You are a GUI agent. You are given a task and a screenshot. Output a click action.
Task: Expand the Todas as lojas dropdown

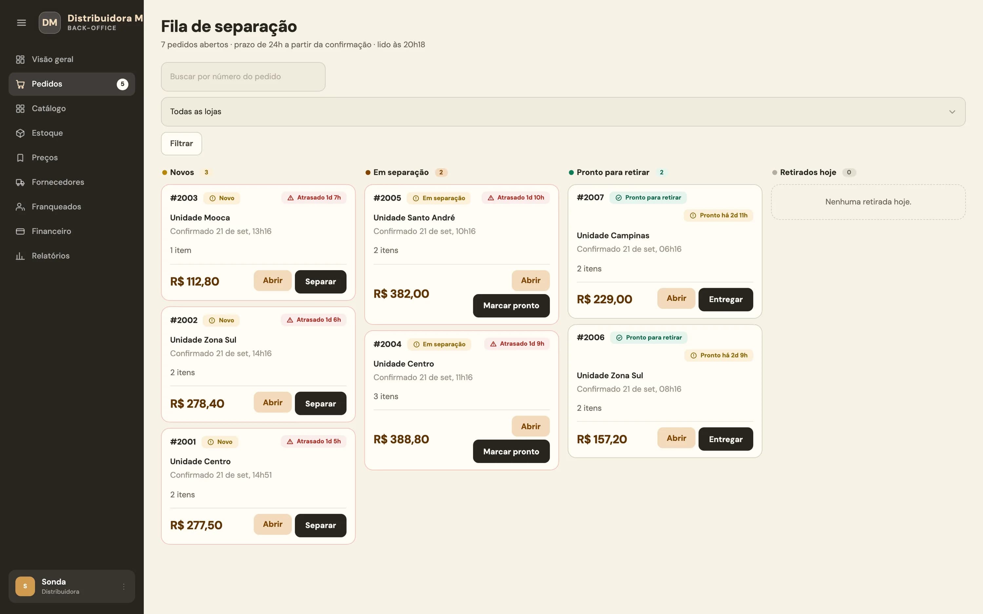tap(563, 112)
